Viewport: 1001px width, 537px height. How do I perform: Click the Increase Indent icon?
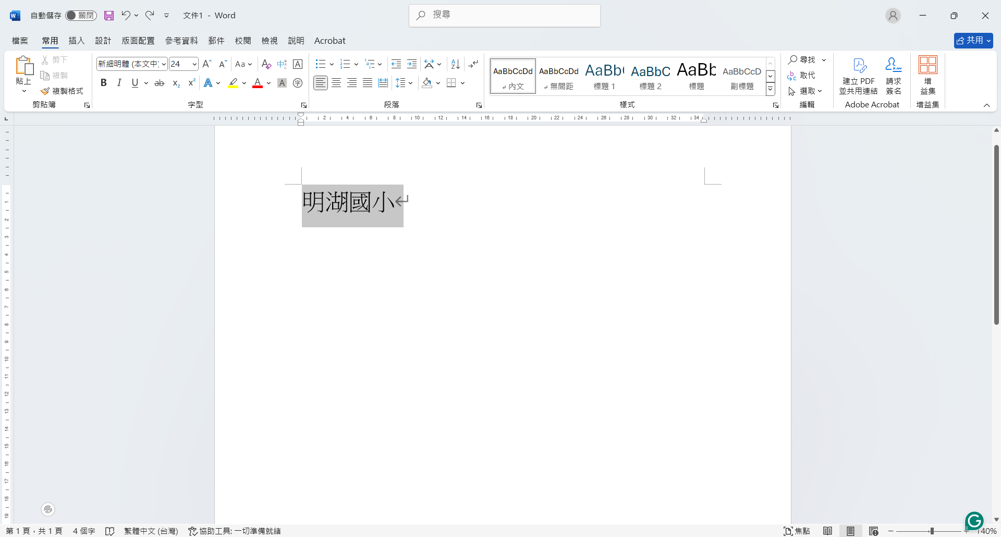pos(412,64)
